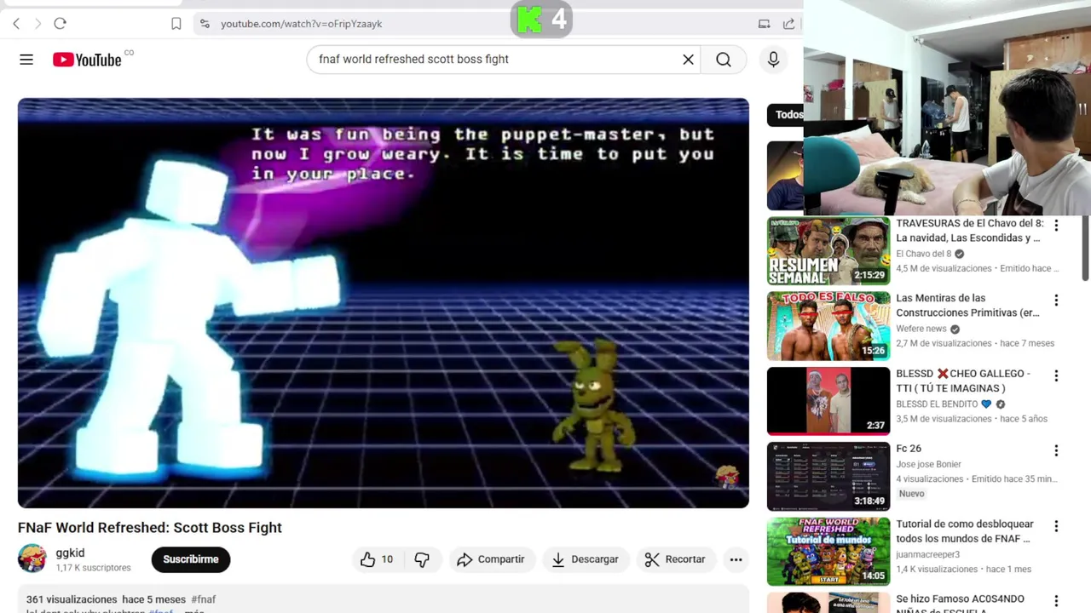
Task: Click the 1,17 K suscriptores text
Action: click(x=93, y=568)
